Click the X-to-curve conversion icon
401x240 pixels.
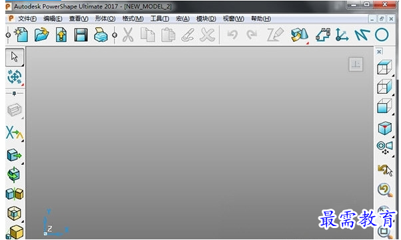[15, 133]
